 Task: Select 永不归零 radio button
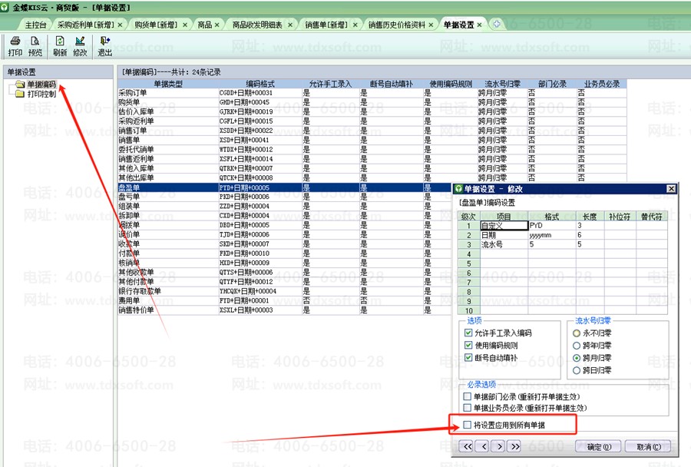click(577, 333)
